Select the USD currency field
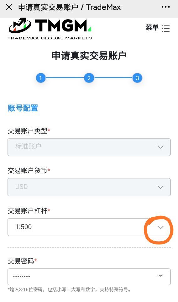This screenshot has height=302, width=178. coord(89,187)
